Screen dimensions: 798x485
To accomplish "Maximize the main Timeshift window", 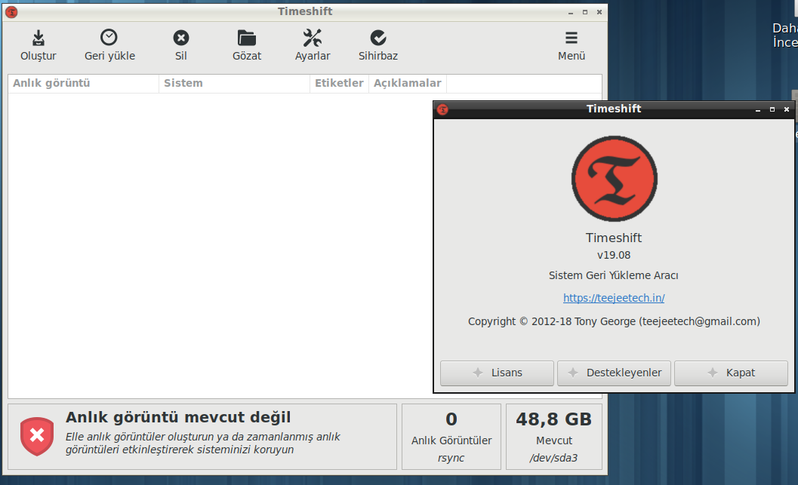I will point(585,12).
